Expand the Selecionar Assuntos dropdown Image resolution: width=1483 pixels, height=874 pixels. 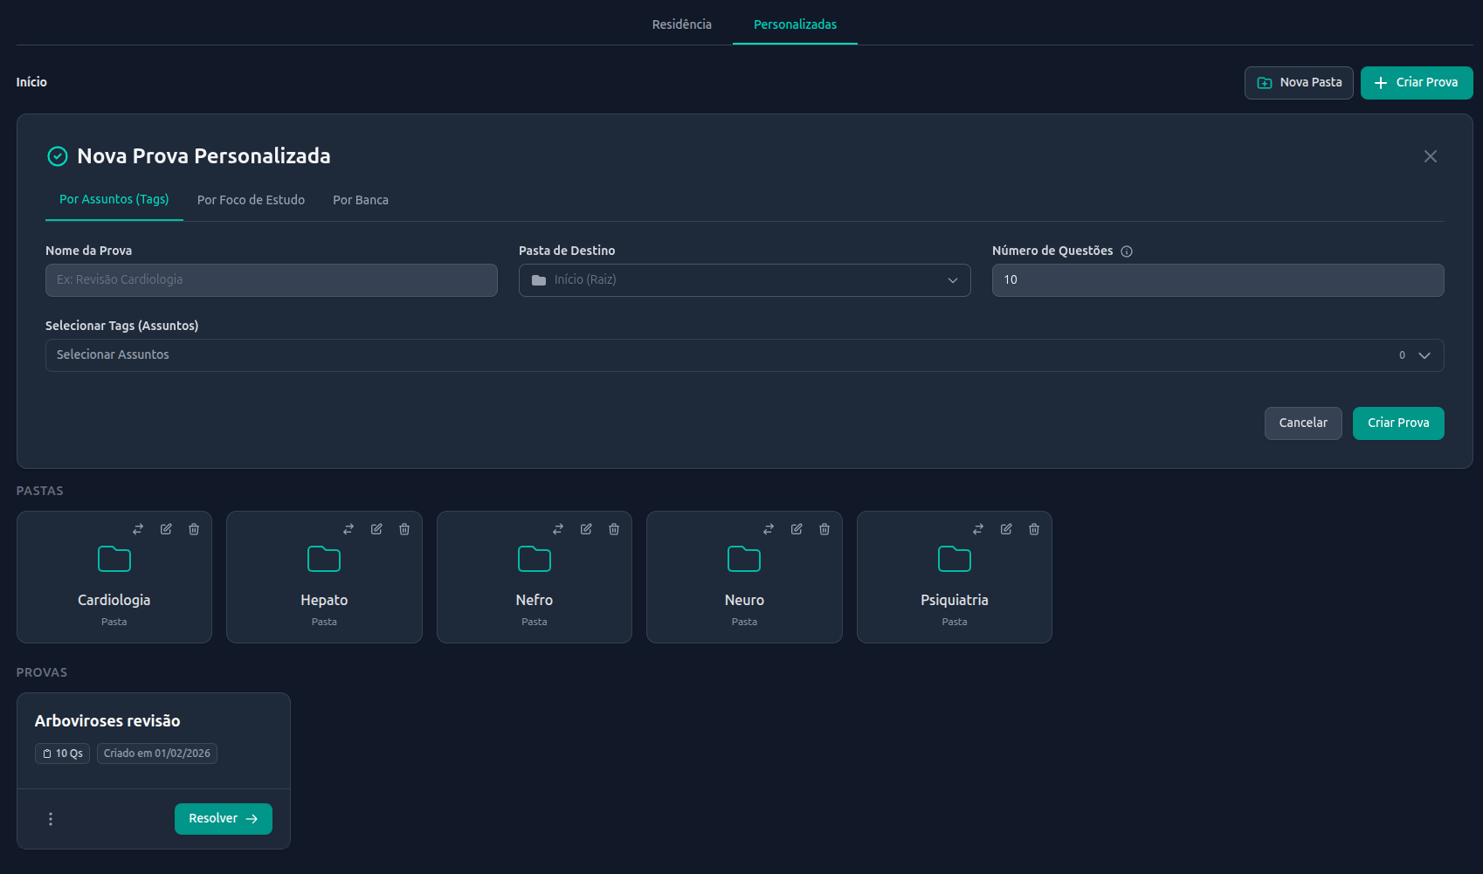click(744, 355)
